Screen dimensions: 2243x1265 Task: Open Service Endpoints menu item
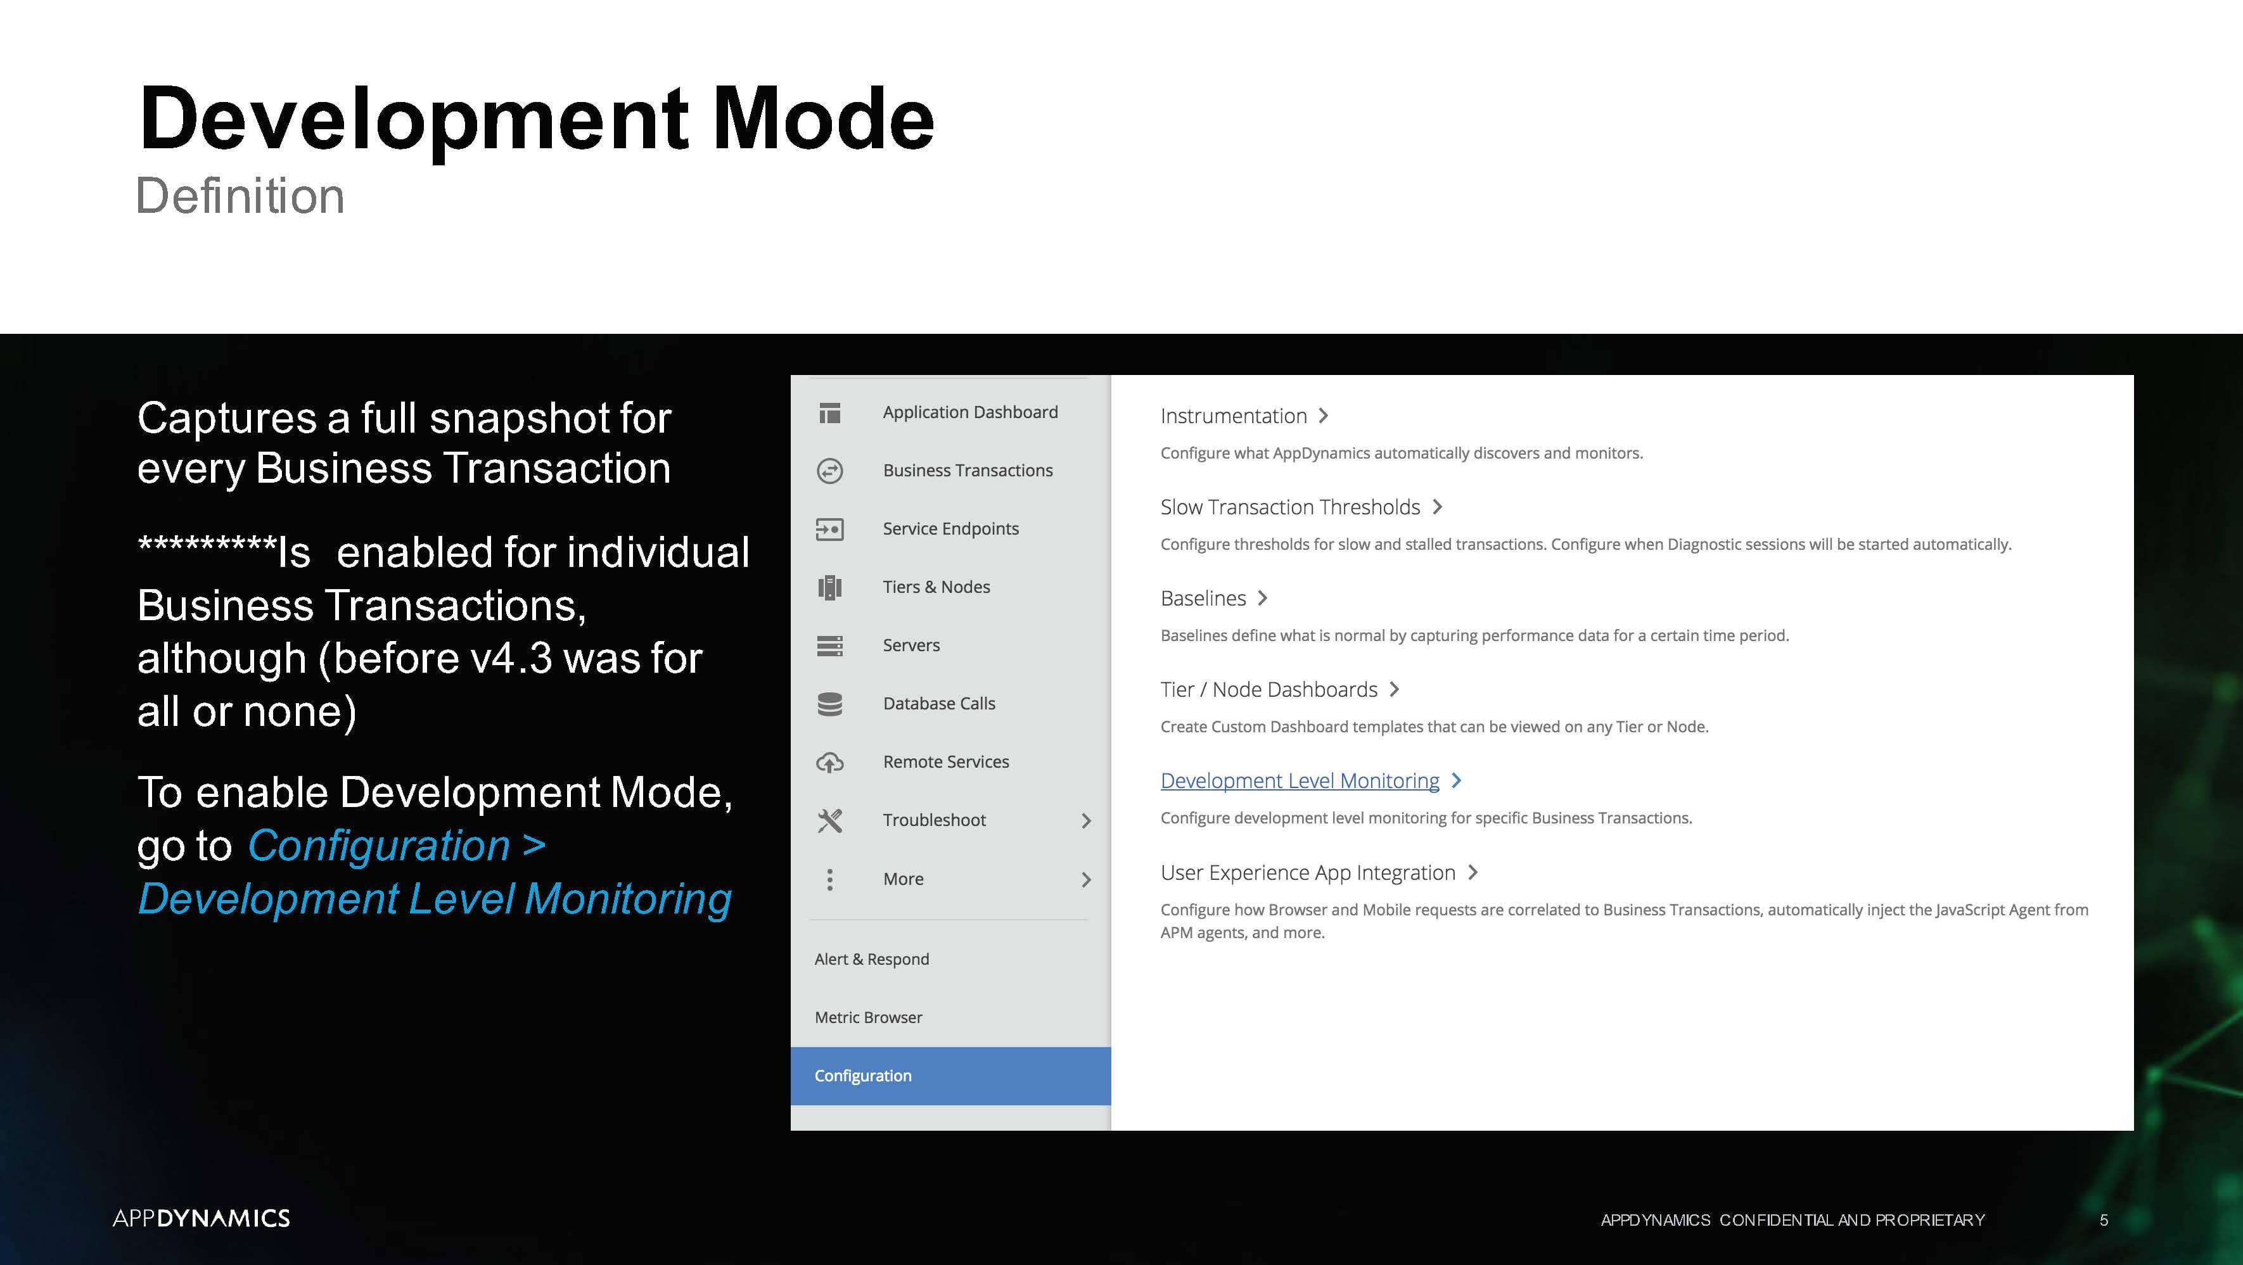click(x=950, y=528)
